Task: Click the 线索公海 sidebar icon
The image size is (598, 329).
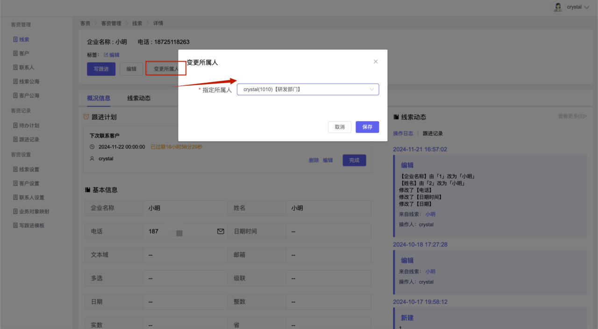Action: tap(15, 81)
